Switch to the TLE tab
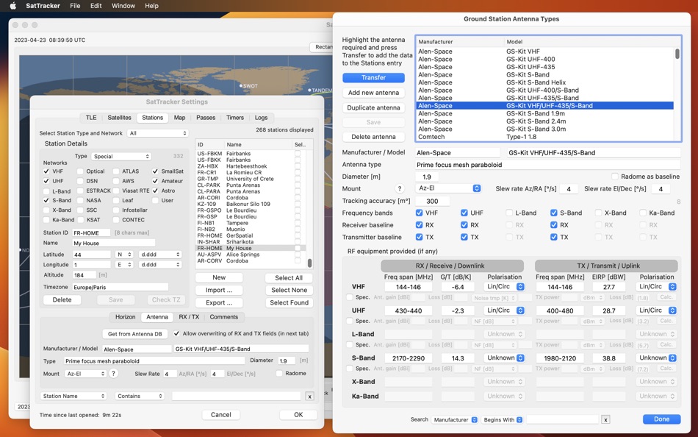The image size is (698, 437). tap(91, 118)
